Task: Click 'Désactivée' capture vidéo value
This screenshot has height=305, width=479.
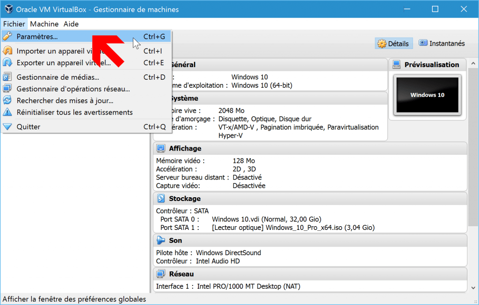Action: (249, 186)
